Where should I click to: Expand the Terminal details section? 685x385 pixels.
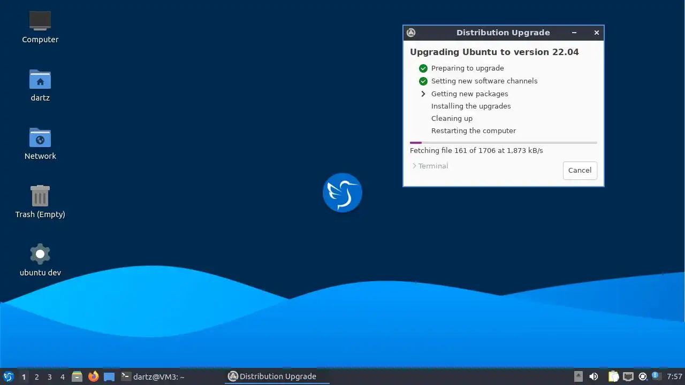point(430,166)
